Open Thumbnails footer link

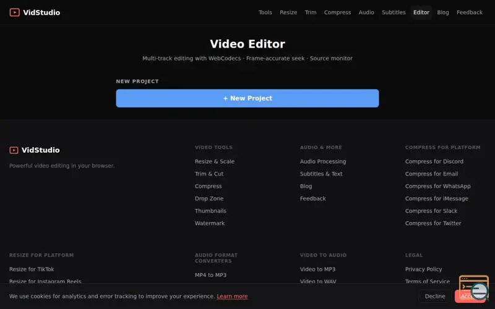[x=210, y=211]
